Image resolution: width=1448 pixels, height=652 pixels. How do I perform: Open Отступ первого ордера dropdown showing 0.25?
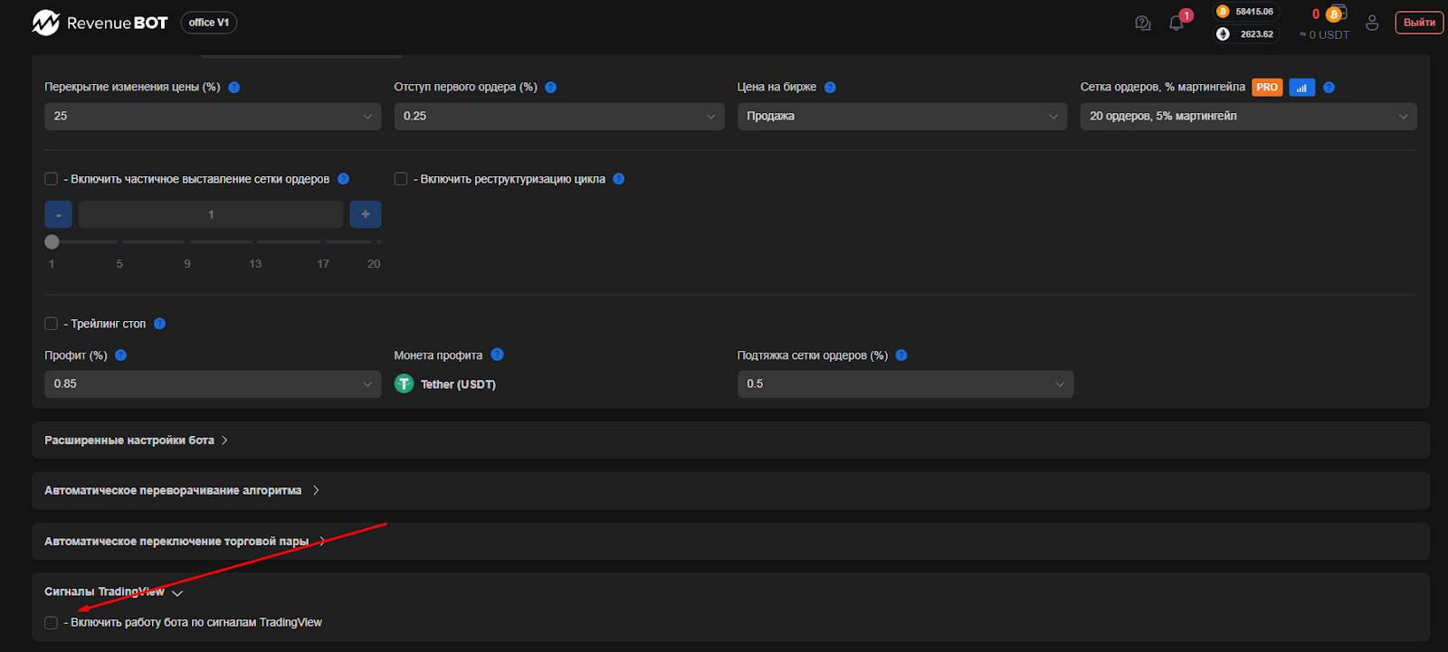(x=559, y=116)
